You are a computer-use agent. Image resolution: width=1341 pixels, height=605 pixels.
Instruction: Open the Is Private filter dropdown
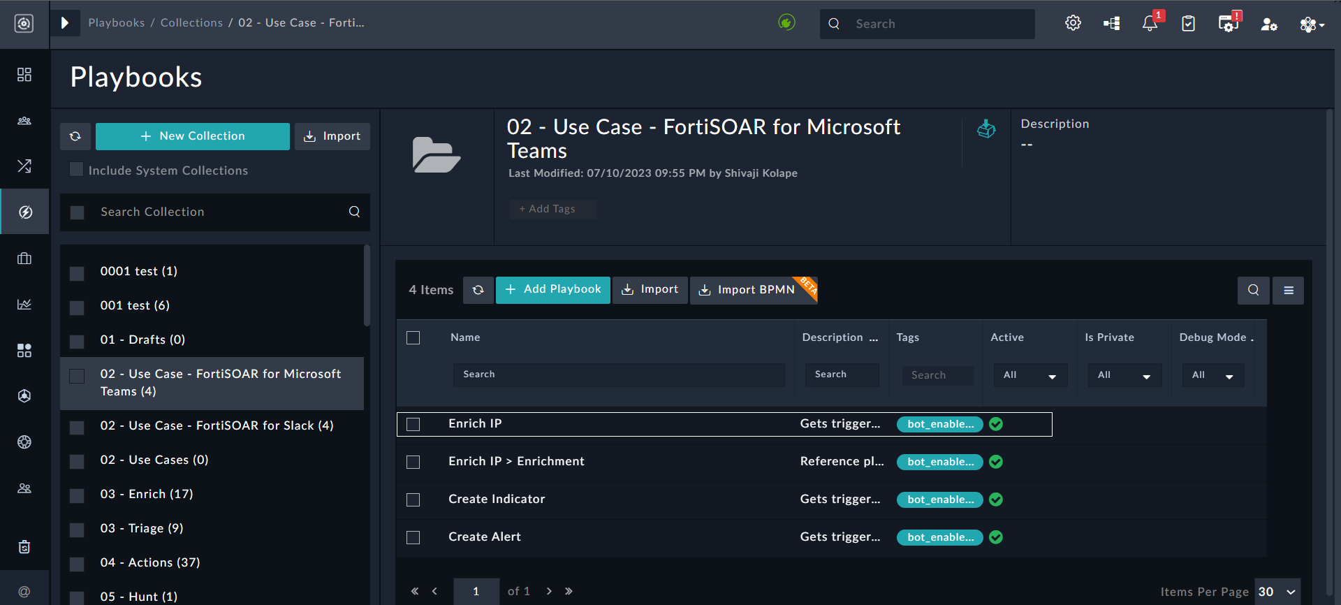pyautogui.click(x=1124, y=375)
